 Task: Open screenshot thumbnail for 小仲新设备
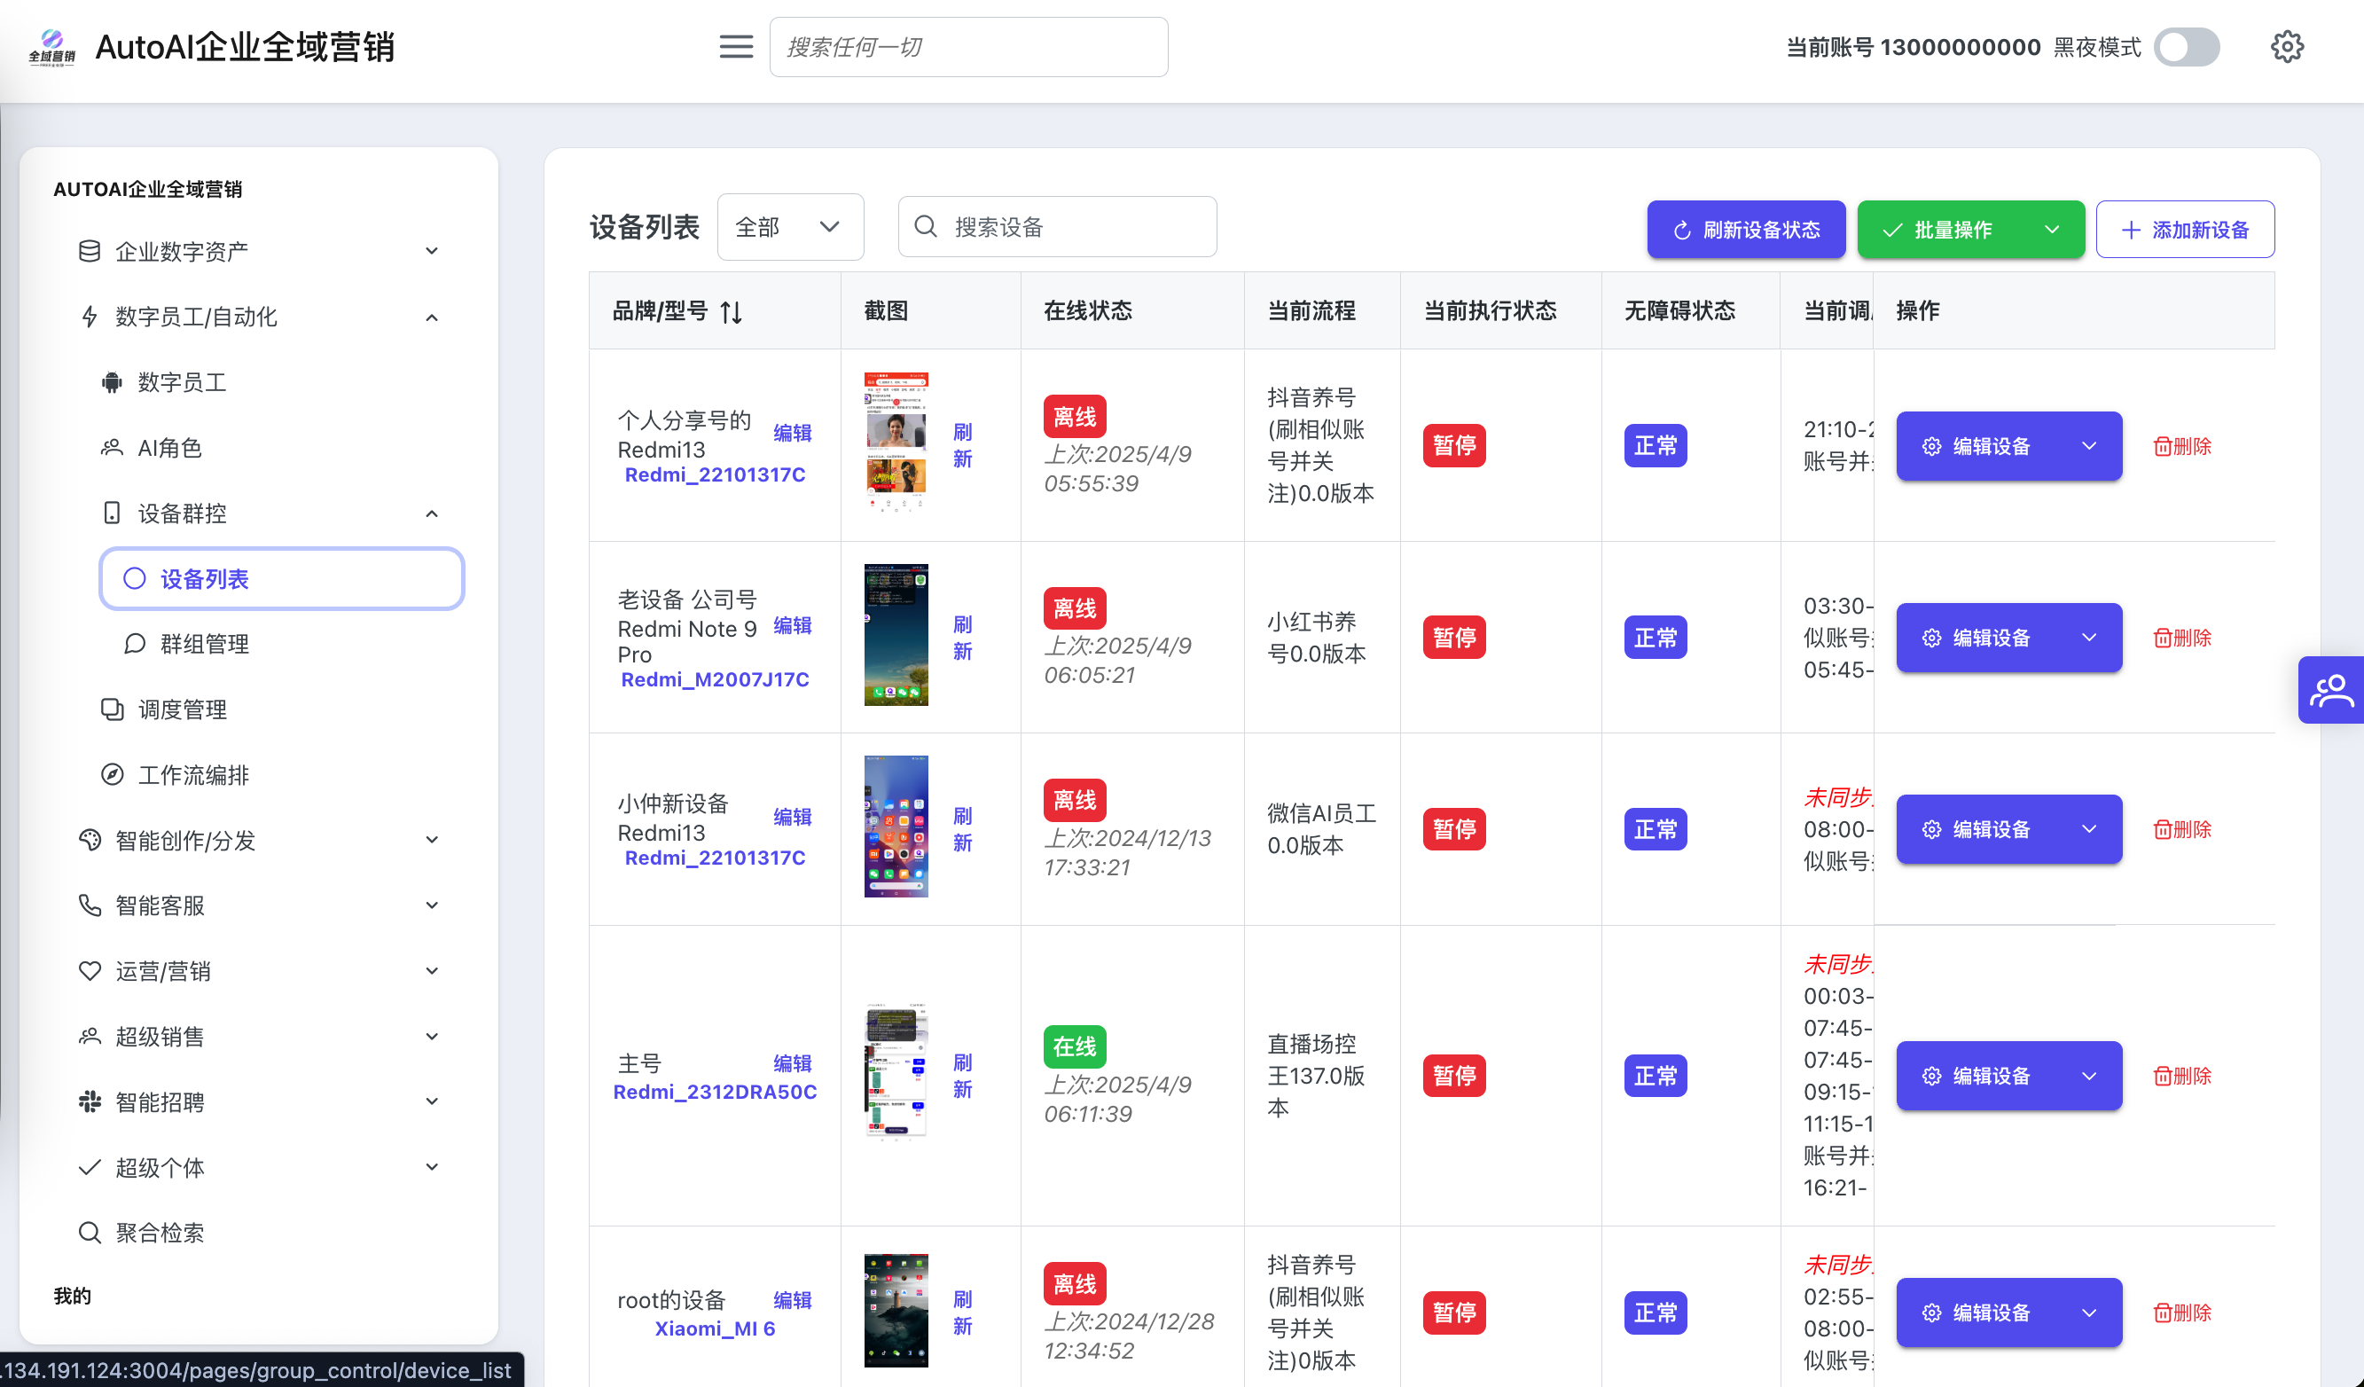click(x=896, y=827)
